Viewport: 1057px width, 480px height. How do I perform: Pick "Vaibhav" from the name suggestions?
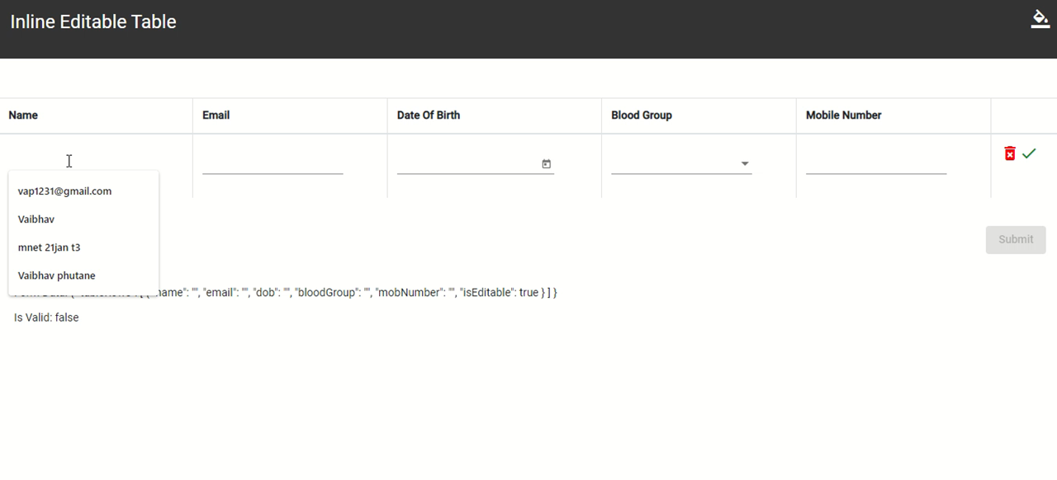click(x=36, y=219)
